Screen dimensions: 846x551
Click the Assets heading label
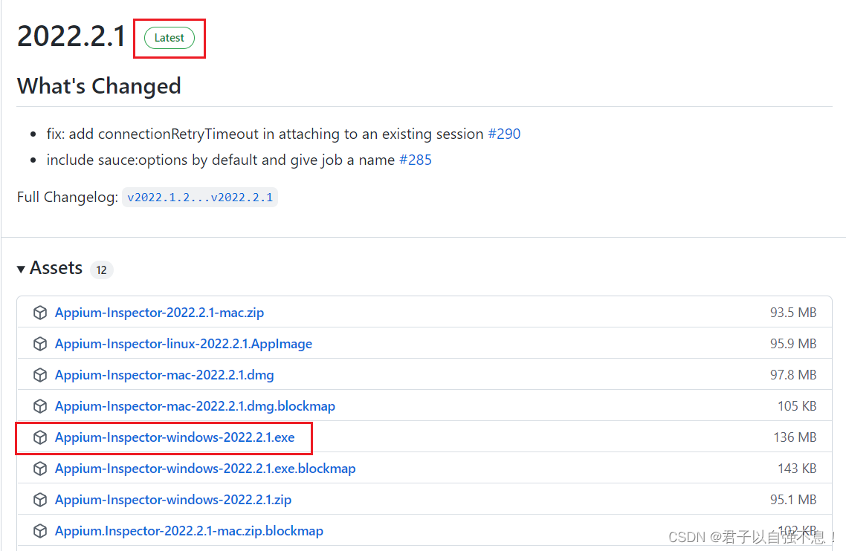click(56, 268)
